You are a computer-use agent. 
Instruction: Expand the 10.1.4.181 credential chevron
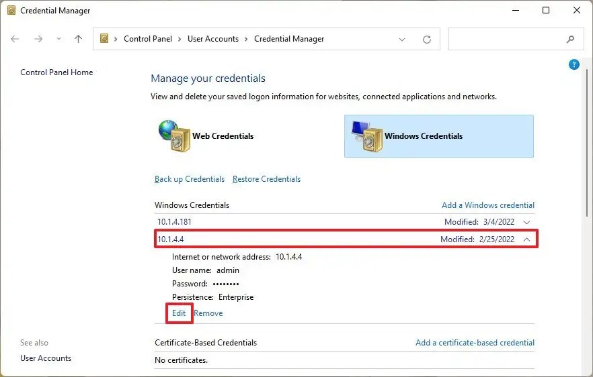pyautogui.click(x=526, y=222)
